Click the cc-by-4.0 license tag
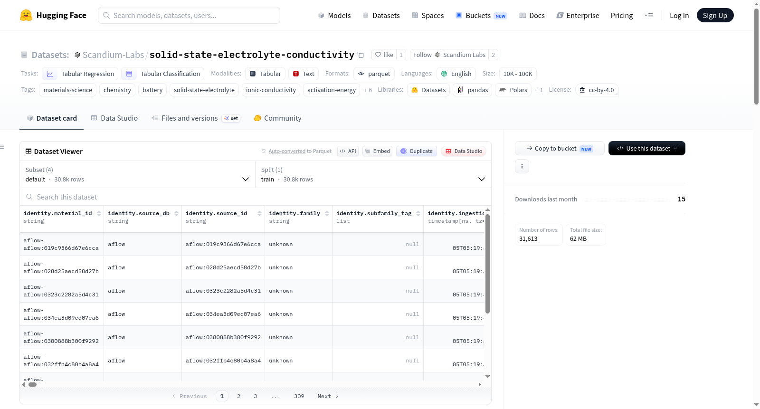760x409 pixels. pyautogui.click(x=597, y=90)
